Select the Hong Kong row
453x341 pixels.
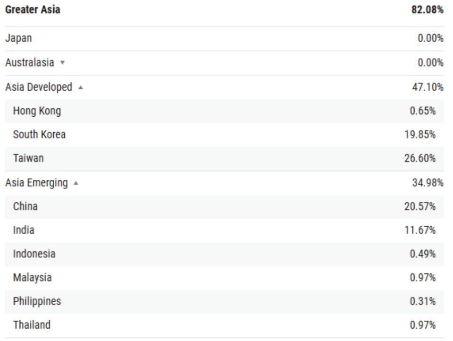pyautogui.click(x=224, y=111)
